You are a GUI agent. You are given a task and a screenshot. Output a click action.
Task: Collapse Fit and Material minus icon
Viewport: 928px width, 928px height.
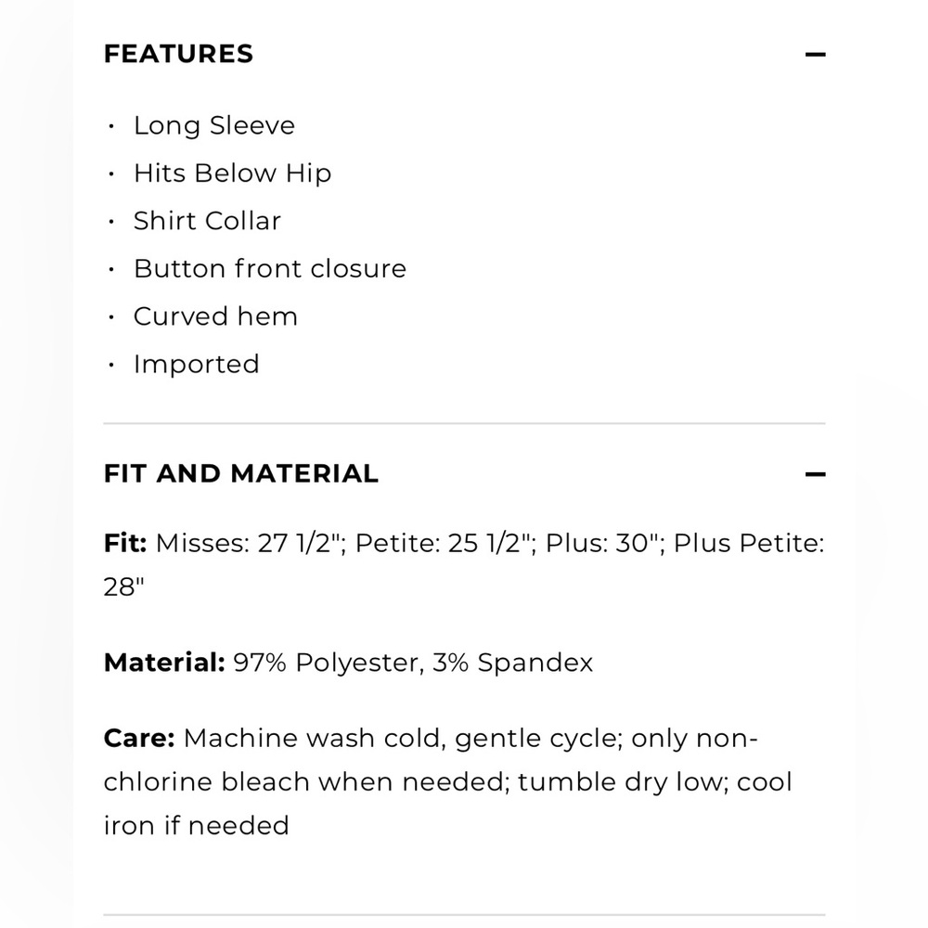click(x=815, y=474)
